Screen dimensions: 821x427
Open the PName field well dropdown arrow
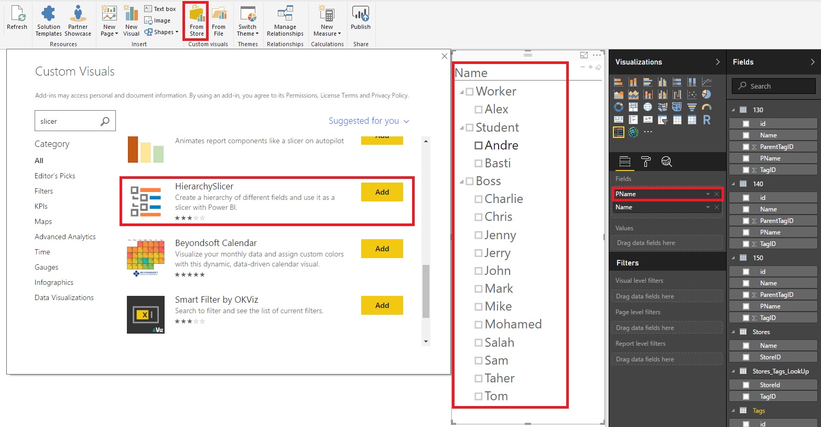(708, 194)
